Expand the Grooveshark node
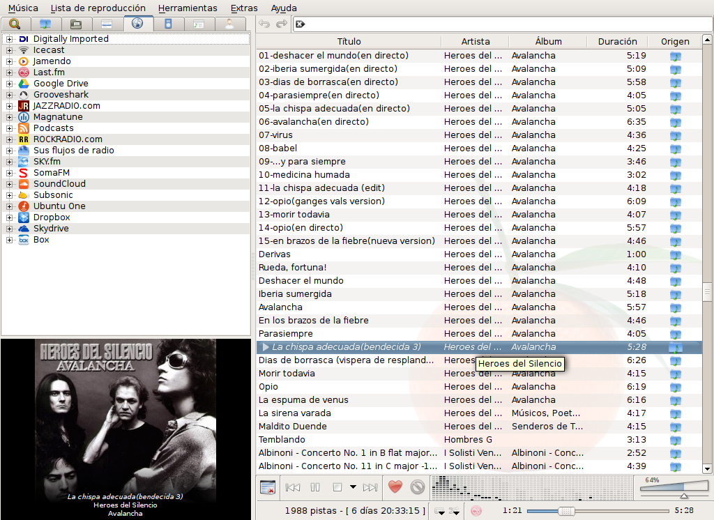The width and height of the screenshot is (714, 520). [x=9, y=95]
